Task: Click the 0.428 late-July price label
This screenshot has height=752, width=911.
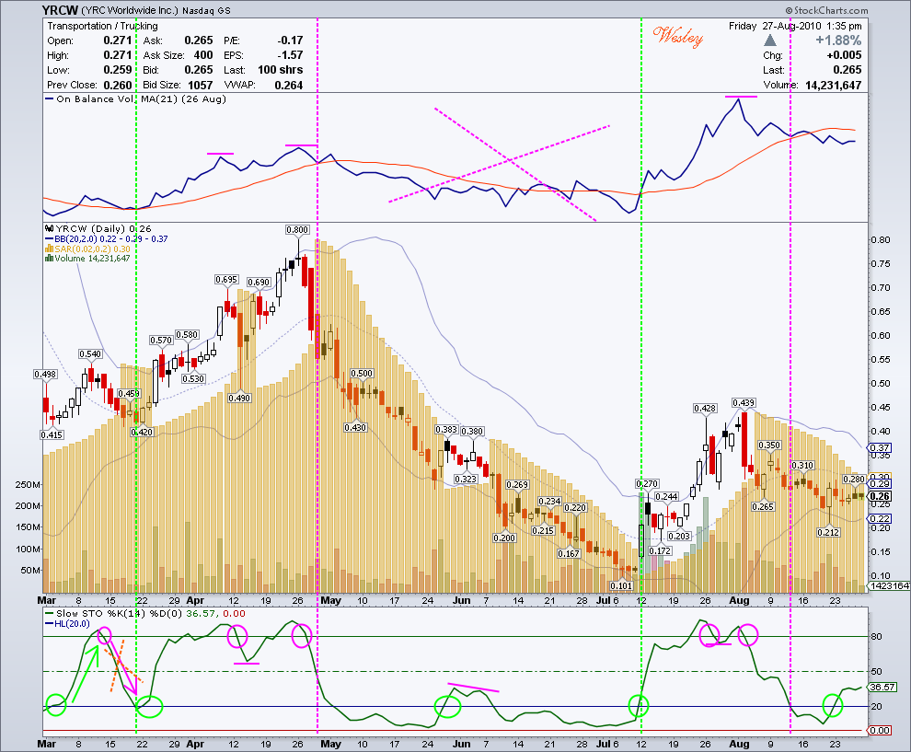Action: (x=705, y=409)
